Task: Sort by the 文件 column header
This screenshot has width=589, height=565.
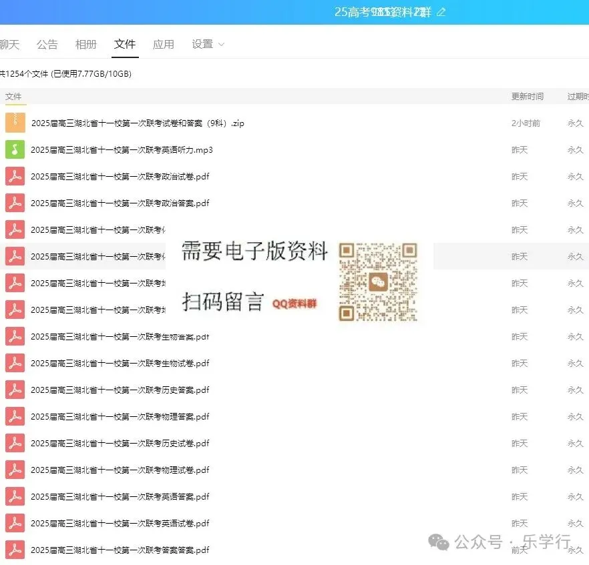Action: 13,97
